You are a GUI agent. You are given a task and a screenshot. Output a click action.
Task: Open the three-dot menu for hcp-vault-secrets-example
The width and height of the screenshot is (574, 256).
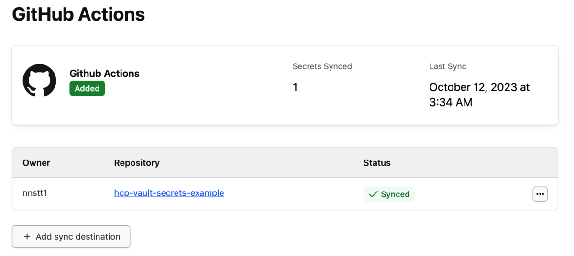[x=540, y=194]
